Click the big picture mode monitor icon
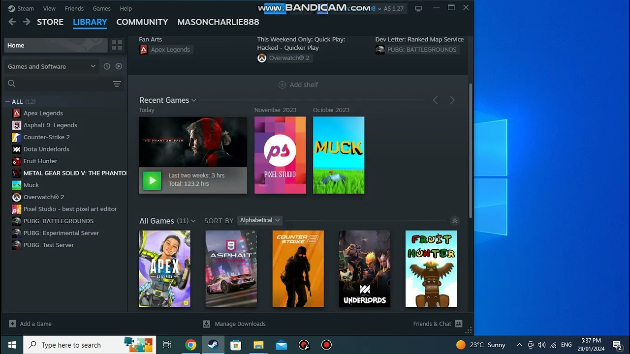The width and height of the screenshot is (630, 354). (x=418, y=8)
